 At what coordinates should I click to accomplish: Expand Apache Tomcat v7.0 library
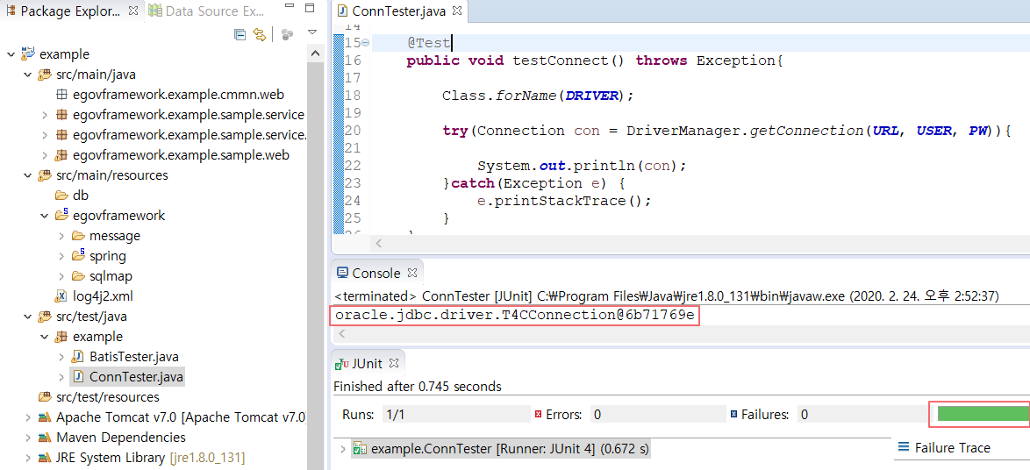[27, 417]
